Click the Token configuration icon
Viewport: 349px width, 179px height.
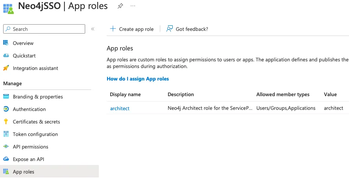pos(6,134)
